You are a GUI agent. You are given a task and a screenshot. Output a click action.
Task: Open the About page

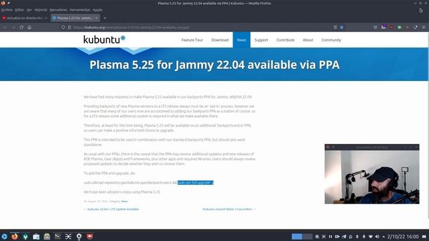(x=308, y=40)
